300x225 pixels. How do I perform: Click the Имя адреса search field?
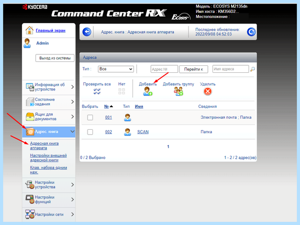pos(230,69)
